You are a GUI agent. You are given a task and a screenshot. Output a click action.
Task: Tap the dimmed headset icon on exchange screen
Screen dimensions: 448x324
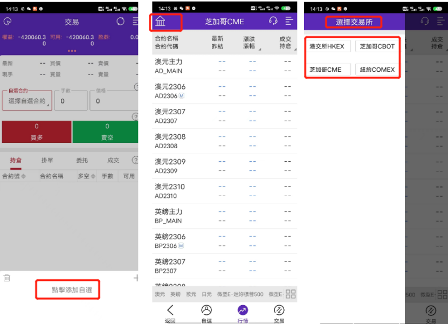(425, 21)
